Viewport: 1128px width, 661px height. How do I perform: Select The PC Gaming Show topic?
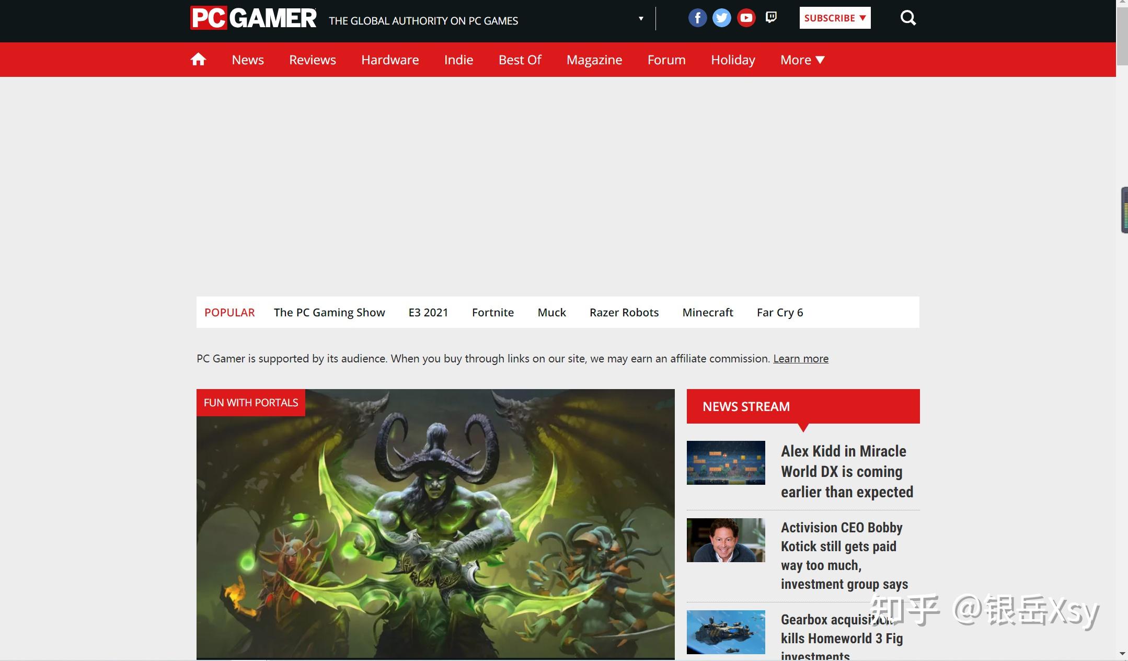(x=329, y=312)
